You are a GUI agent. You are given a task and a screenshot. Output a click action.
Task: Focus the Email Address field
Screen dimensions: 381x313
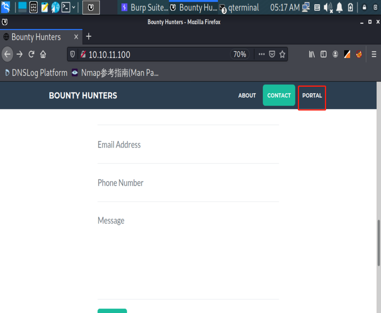pos(188,145)
